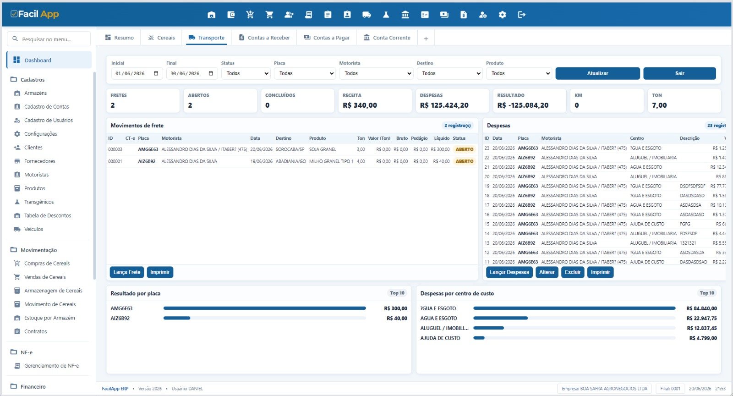The image size is (733, 396).
Task: Add a new tab with plus button
Action: click(426, 38)
